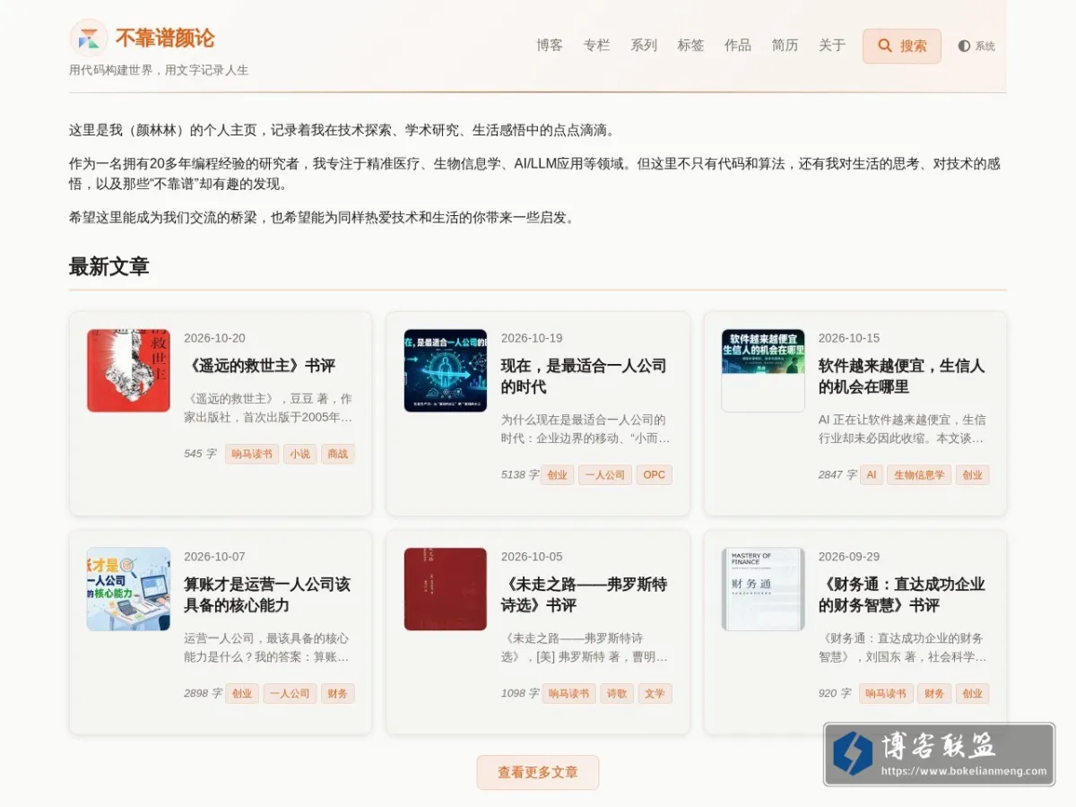Click the 财务 tag on the 2898 字 article
The width and height of the screenshot is (1076, 807).
[338, 694]
